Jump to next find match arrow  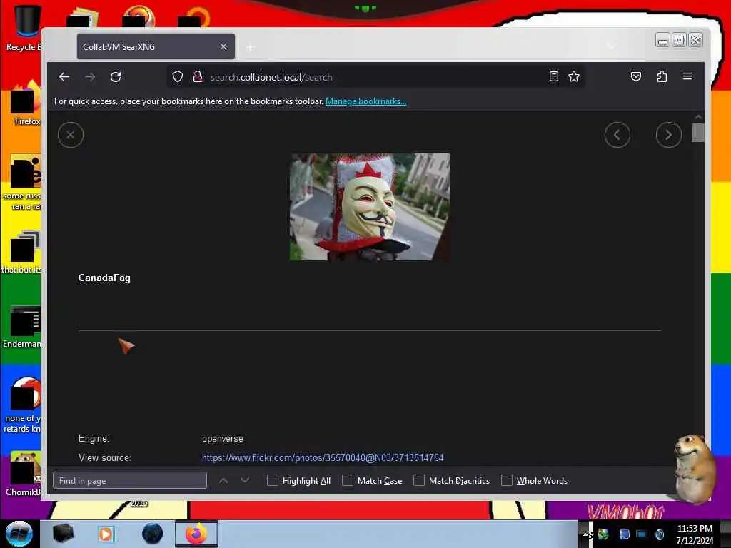pyautogui.click(x=245, y=480)
